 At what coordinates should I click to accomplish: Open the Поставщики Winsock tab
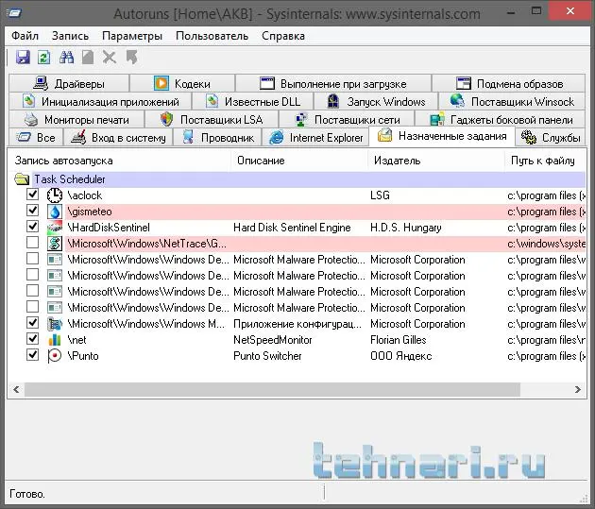point(512,102)
